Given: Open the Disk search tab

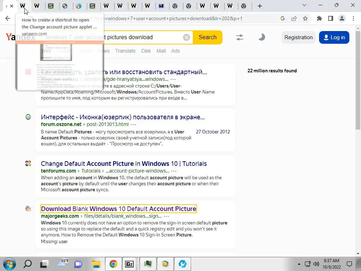Looking at the screenshot, I should pos(146,51).
